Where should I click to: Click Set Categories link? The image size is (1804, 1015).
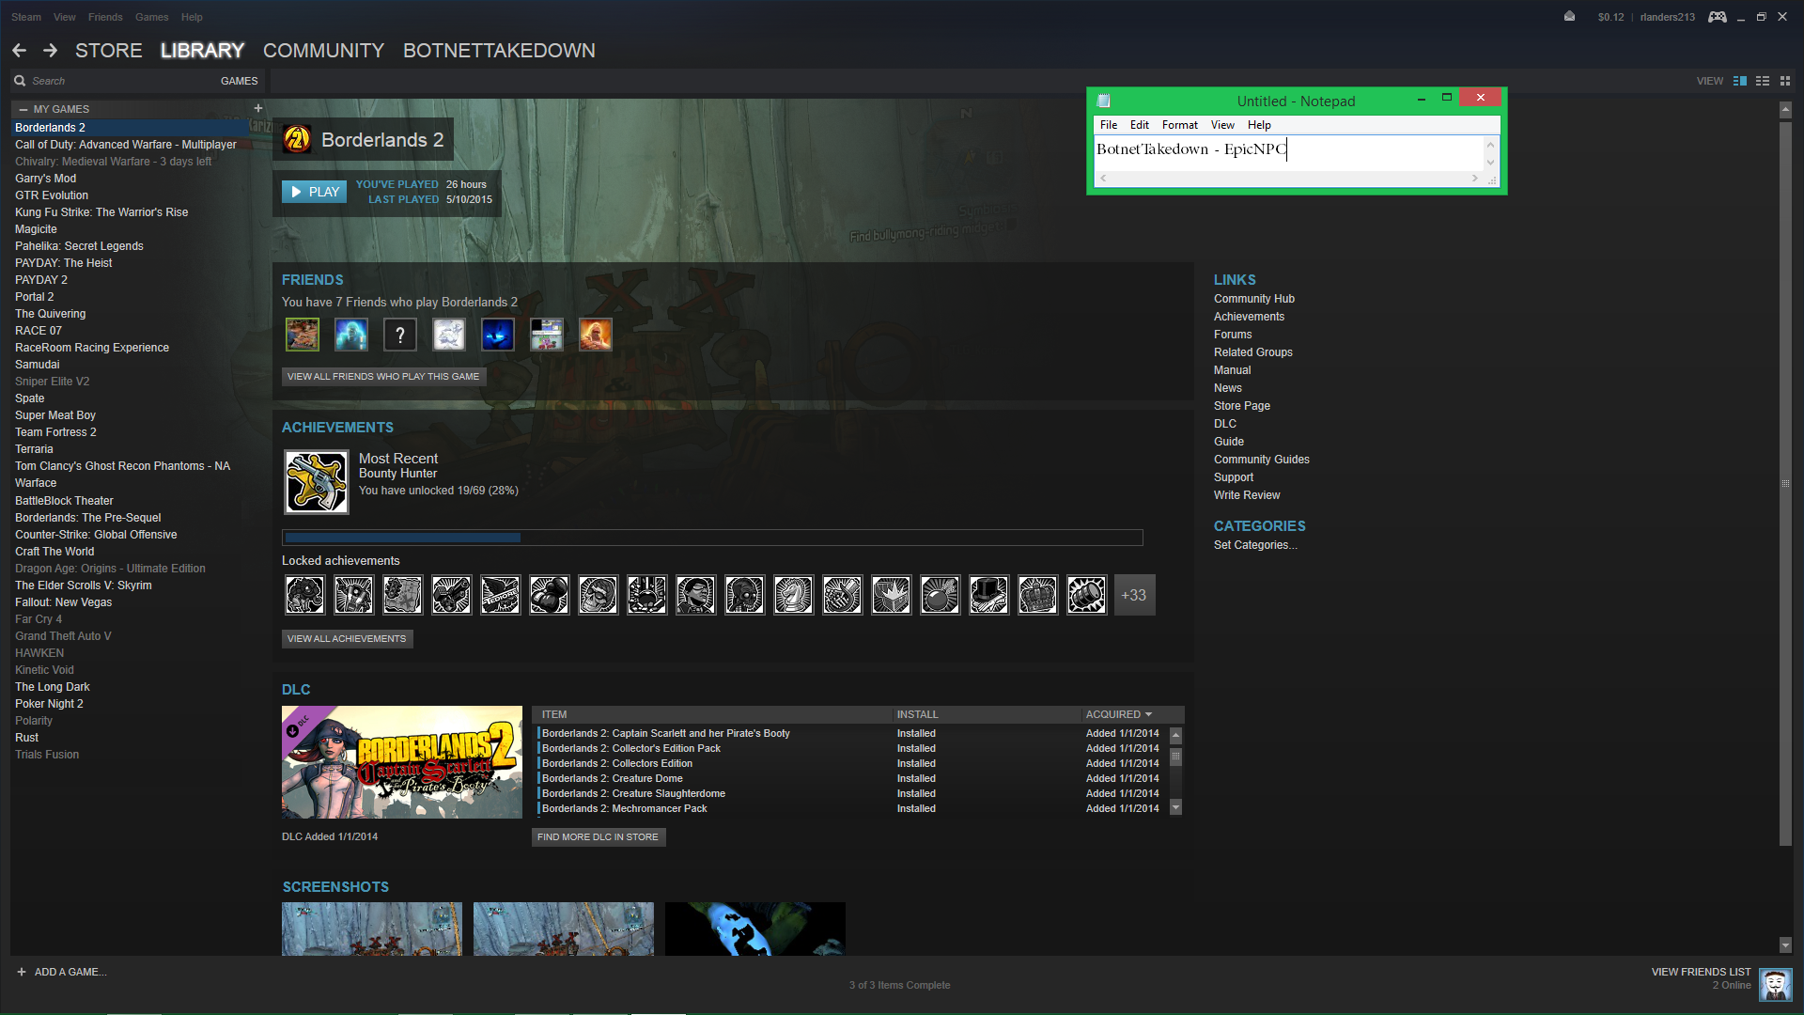[x=1254, y=545]
